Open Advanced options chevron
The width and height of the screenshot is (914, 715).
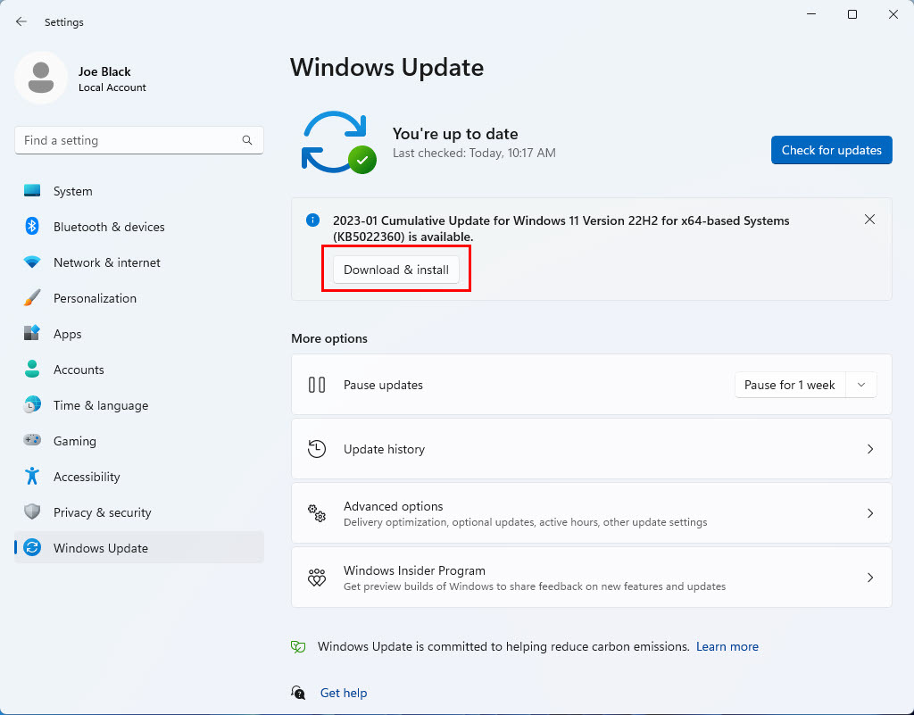click(870, 513)
